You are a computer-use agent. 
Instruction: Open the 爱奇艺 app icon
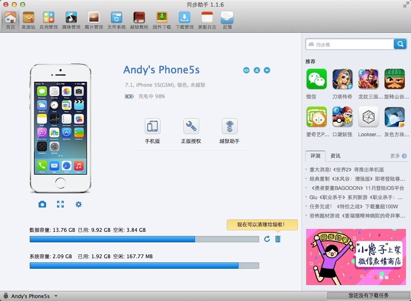(316, 117)
